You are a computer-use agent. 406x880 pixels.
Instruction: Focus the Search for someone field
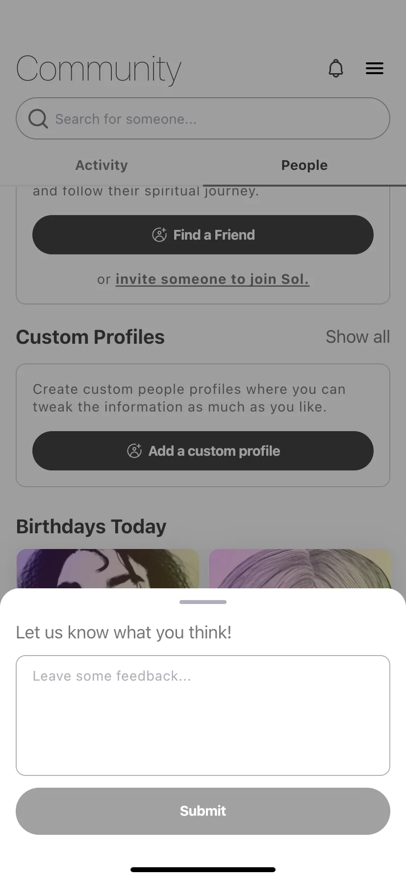(x=203, y=118)
